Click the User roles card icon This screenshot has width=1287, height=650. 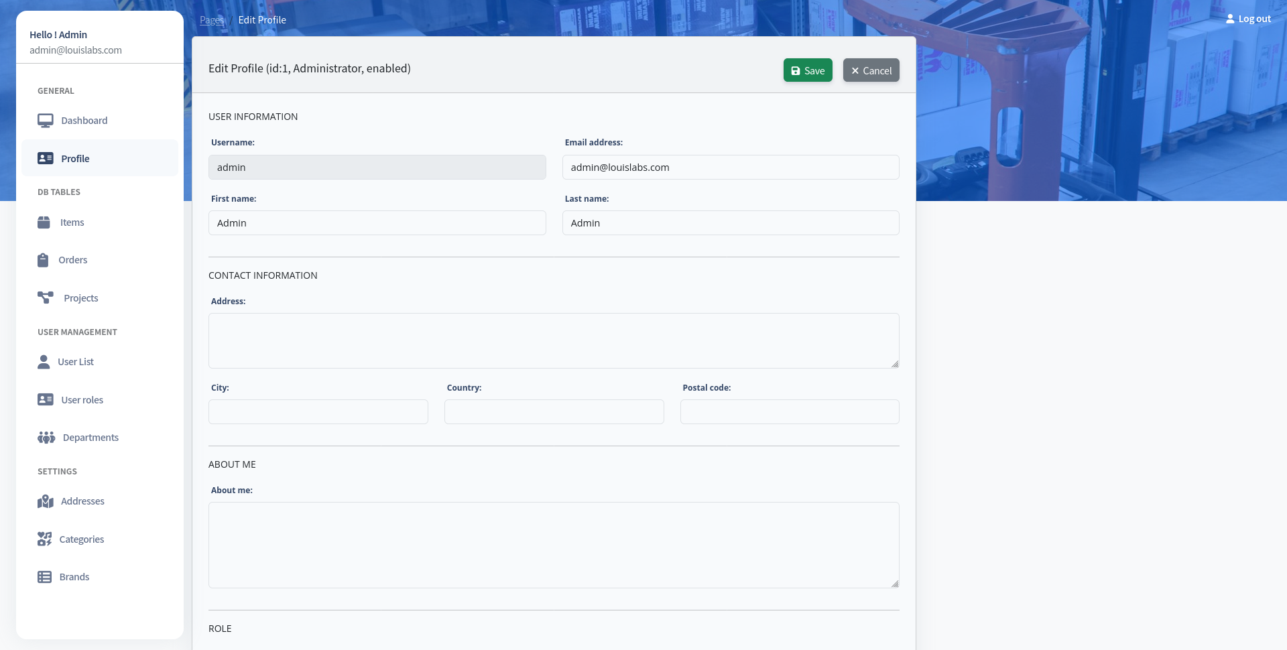[x=46, y=399]
